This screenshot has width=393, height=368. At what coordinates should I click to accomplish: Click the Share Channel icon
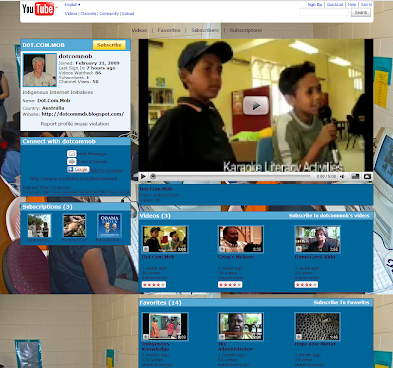click(x=72, y=161)
